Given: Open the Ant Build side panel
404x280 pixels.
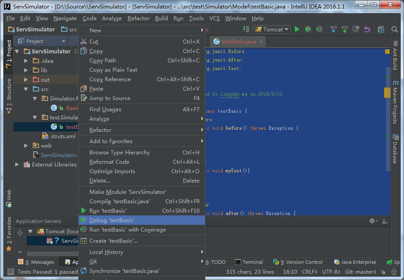Looking at the screenshot, I should point(395,55).
